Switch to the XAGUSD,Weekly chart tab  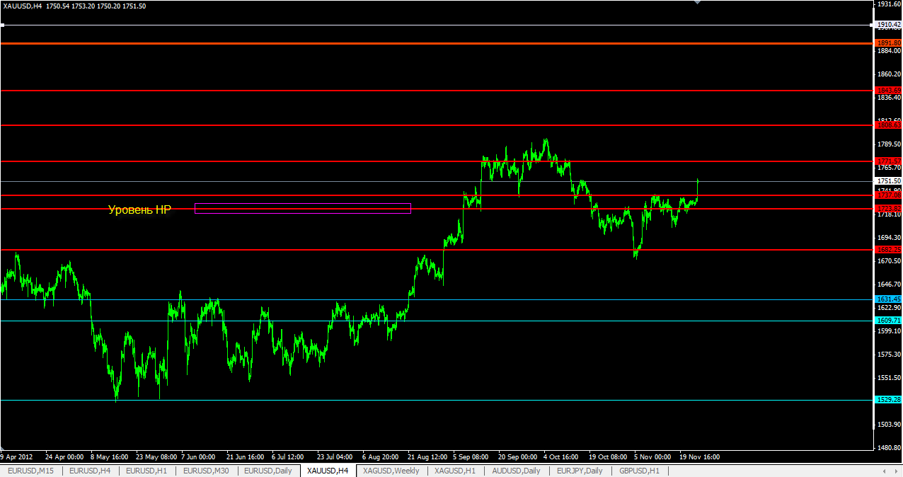391,471
